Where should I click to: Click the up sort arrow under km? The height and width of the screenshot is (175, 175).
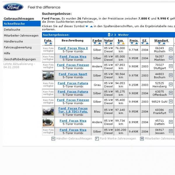(123, 43)
